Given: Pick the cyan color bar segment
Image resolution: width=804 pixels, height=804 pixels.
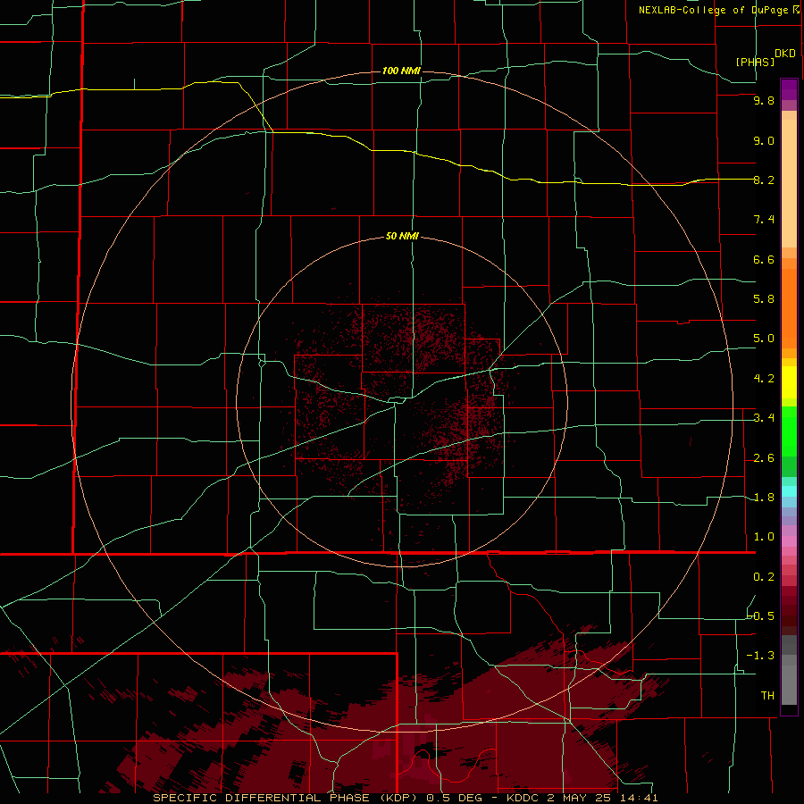Looking at the screenshot, I should [x=789, y=491].
